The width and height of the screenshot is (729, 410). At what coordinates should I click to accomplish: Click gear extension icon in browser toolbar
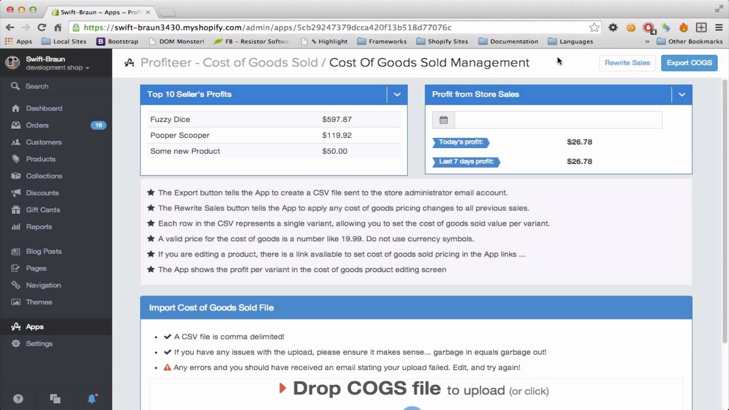tap(613, 27)
